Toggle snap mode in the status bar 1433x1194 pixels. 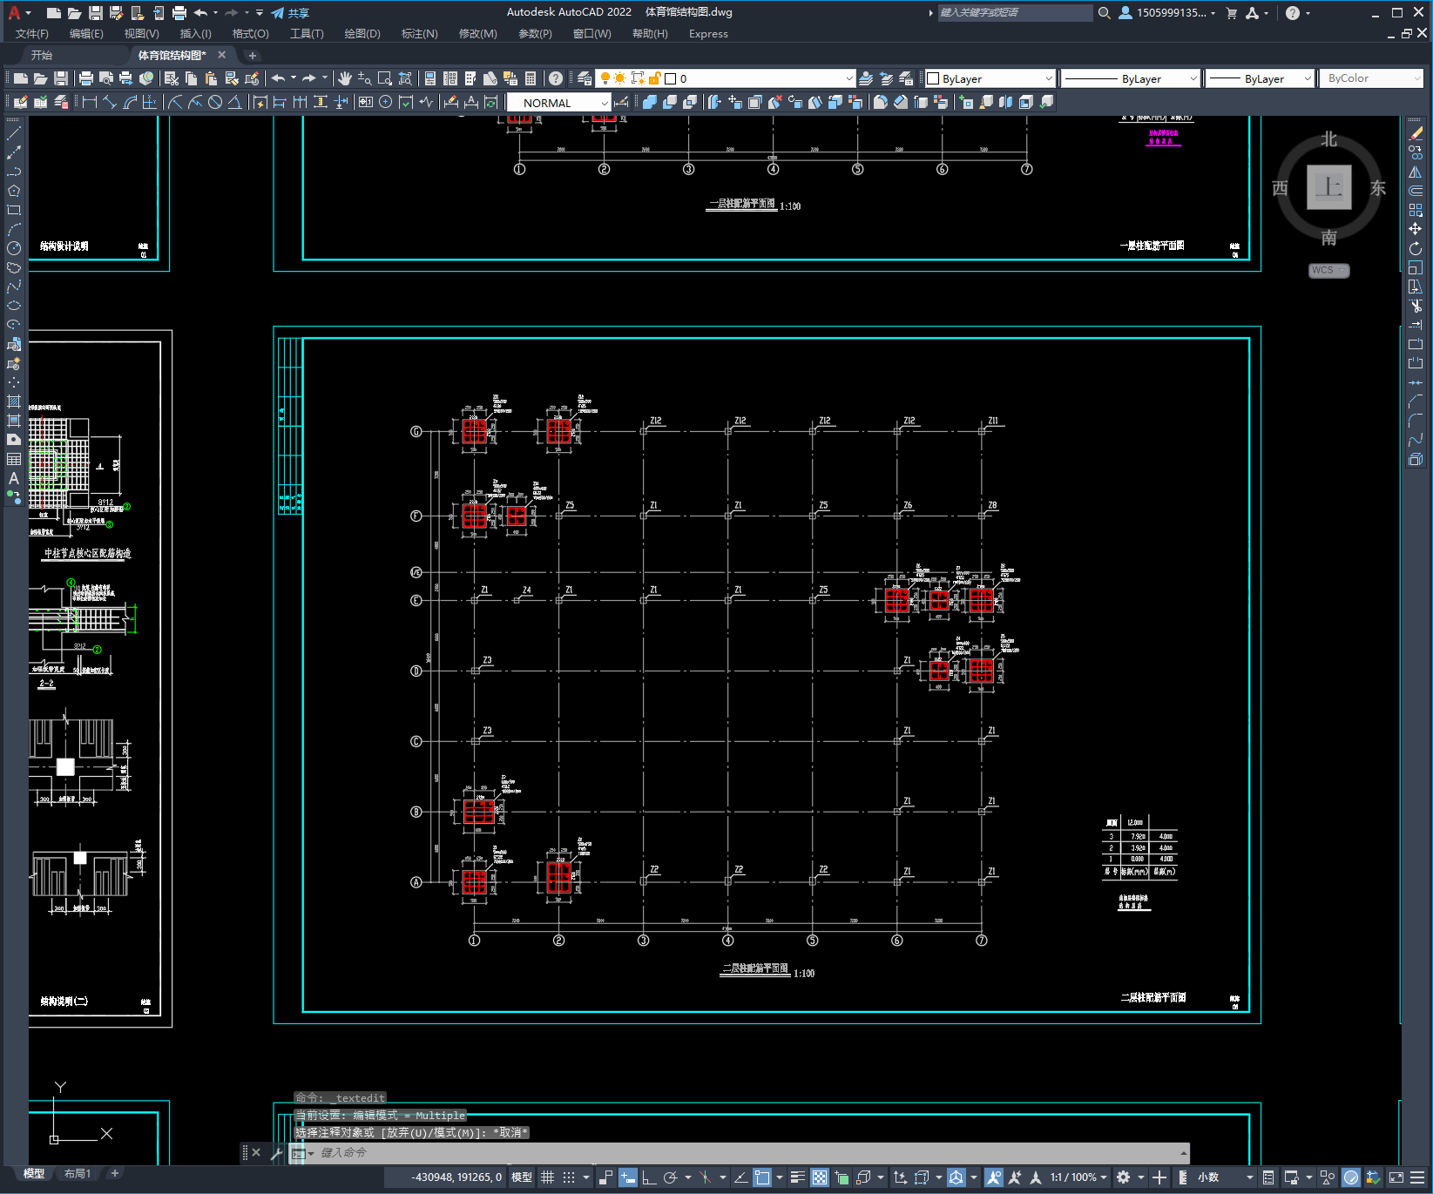(569, 1177)
